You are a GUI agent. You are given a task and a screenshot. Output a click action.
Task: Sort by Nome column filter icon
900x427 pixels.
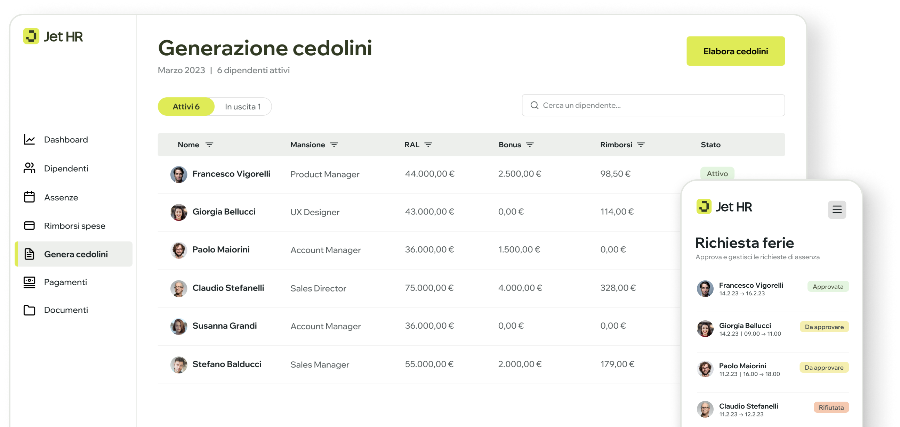[x=209, y=145]
